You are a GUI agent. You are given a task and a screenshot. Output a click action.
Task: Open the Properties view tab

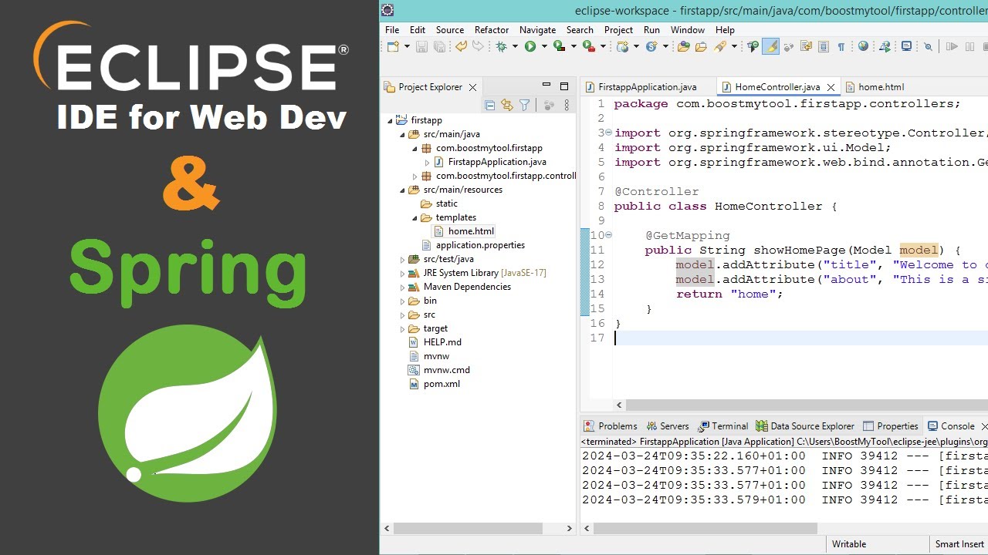(891, 425)
